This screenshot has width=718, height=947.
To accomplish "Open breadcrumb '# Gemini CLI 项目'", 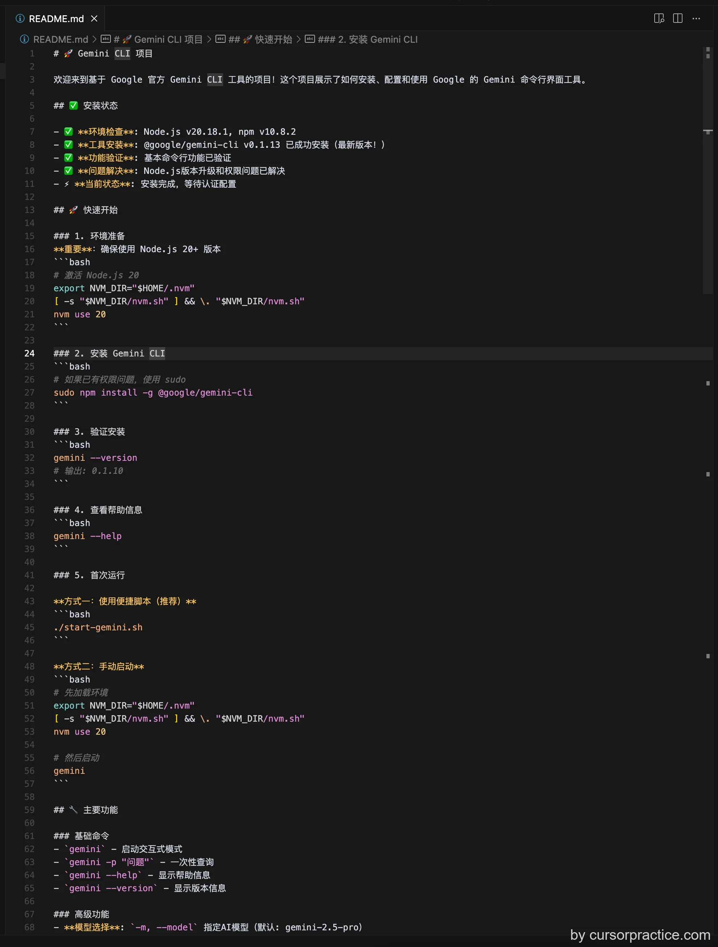I will tap(158, 39).
